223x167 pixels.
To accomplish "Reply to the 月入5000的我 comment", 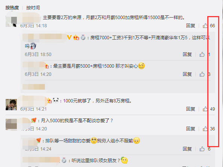I will click(x=190, y=129).
